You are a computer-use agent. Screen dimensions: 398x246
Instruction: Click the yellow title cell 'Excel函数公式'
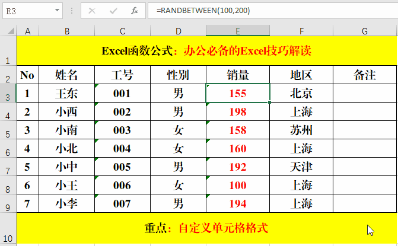pyautogui.click(x=206, y=51)
